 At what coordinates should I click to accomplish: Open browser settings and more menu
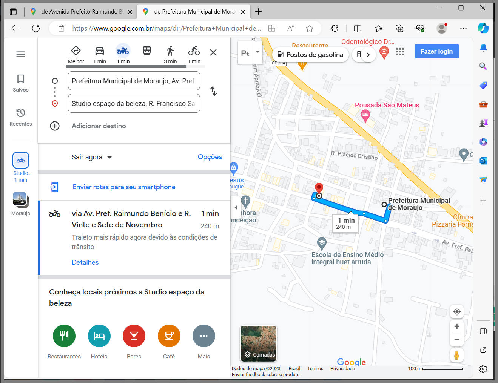(x=463, y=28)
